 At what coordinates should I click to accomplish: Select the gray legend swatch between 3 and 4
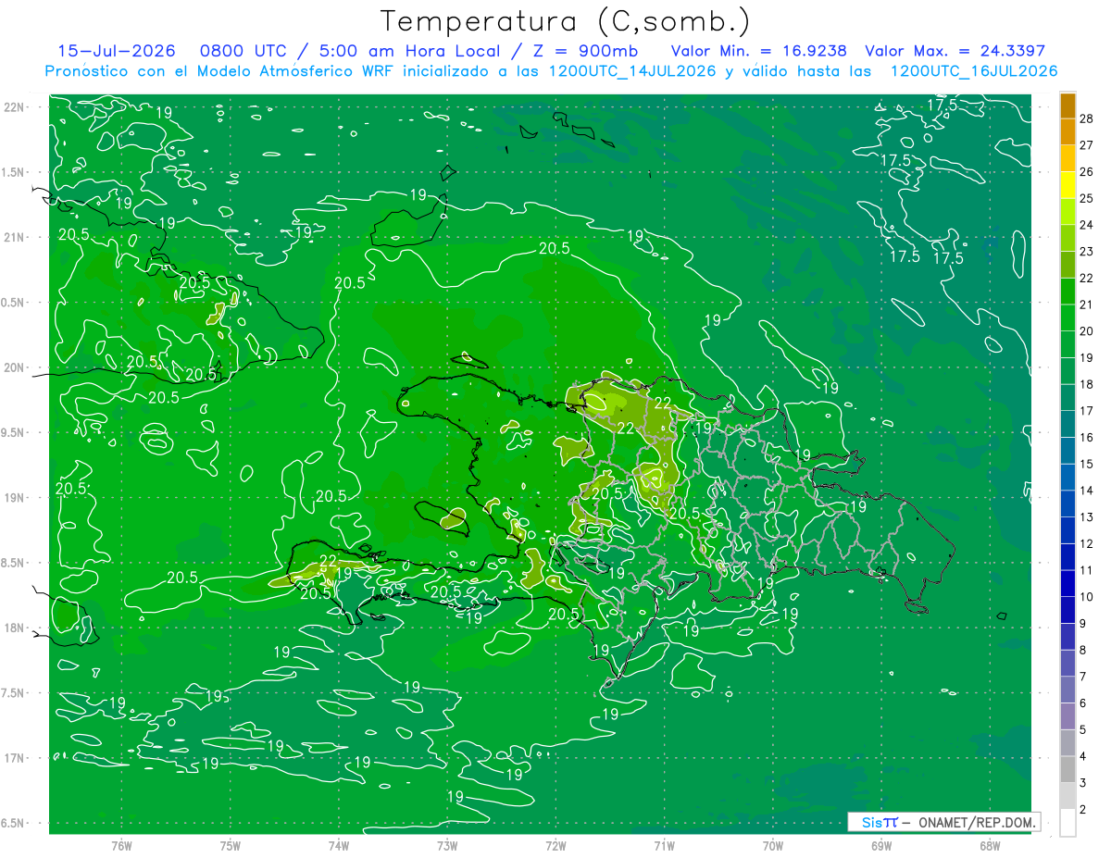pos(1067,770)
